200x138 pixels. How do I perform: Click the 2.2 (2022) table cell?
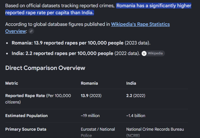click(136, 96)
